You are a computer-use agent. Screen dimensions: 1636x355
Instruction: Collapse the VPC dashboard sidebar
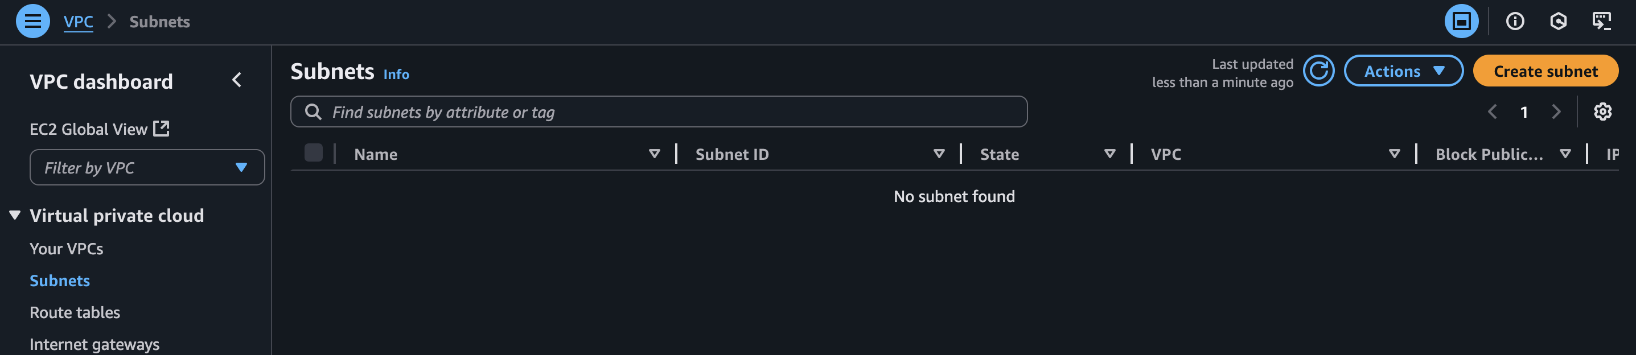237,80
